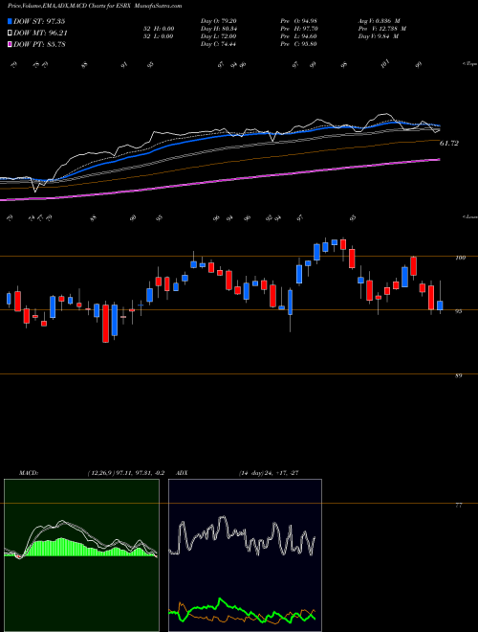Click the ADX panel label

pyautogui.click(x=183, y=473)
